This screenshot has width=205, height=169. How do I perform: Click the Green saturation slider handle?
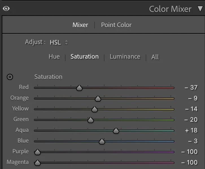tap(90, 120)
